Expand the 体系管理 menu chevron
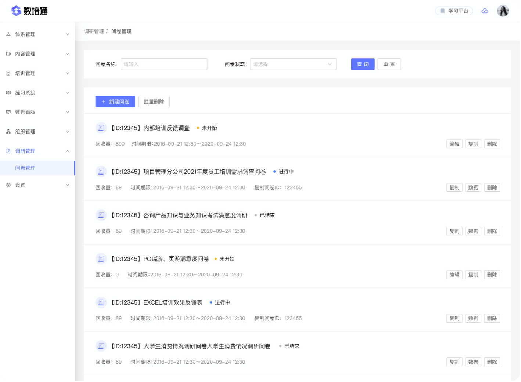This screenshot has width=521, height=382. coord(67,34)
